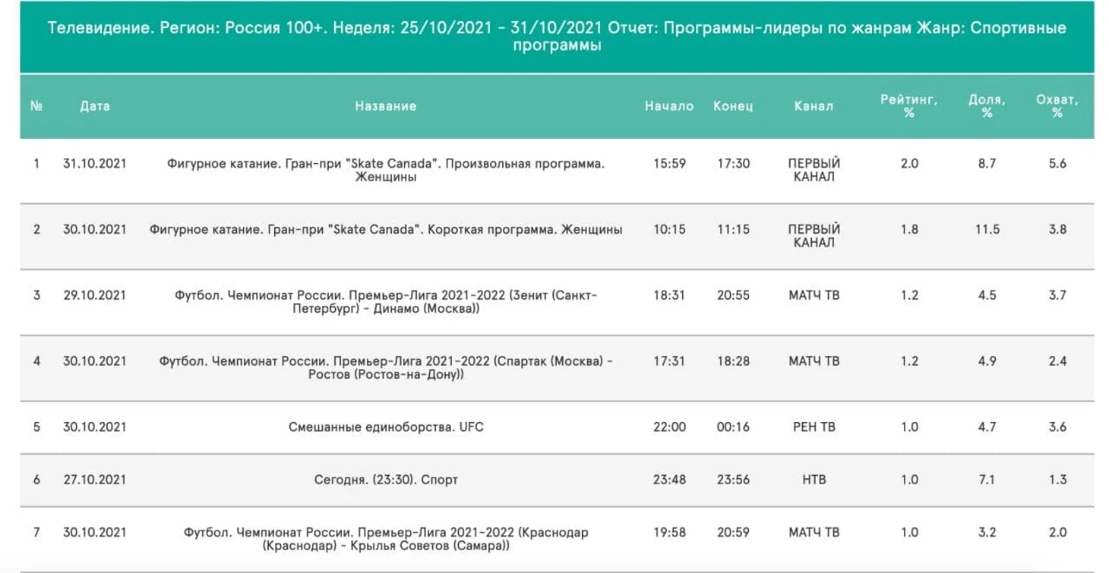Select end time 17:30
This screenshot has width=1109, height=573.
click(733, 163)
